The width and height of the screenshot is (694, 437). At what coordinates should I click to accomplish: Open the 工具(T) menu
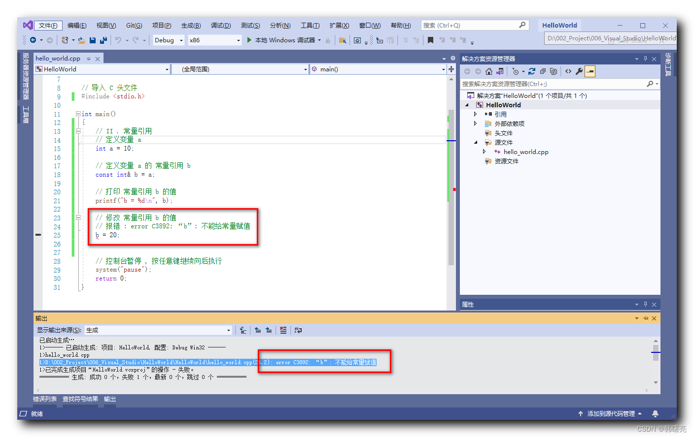pyautogui.click(x=310, y=26)
